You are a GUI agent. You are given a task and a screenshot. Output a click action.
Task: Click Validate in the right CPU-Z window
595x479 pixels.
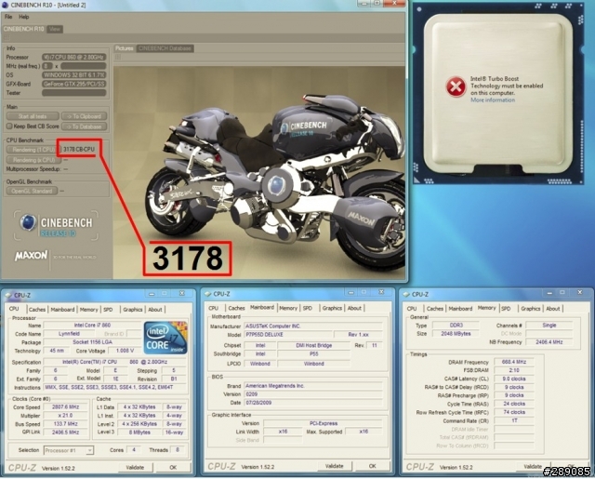[x=533, y=467]
